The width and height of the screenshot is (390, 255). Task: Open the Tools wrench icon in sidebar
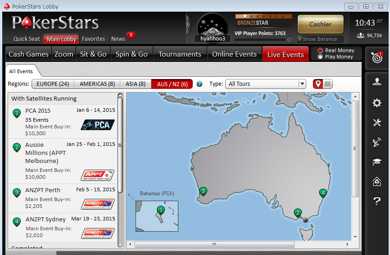coord(377,123)
